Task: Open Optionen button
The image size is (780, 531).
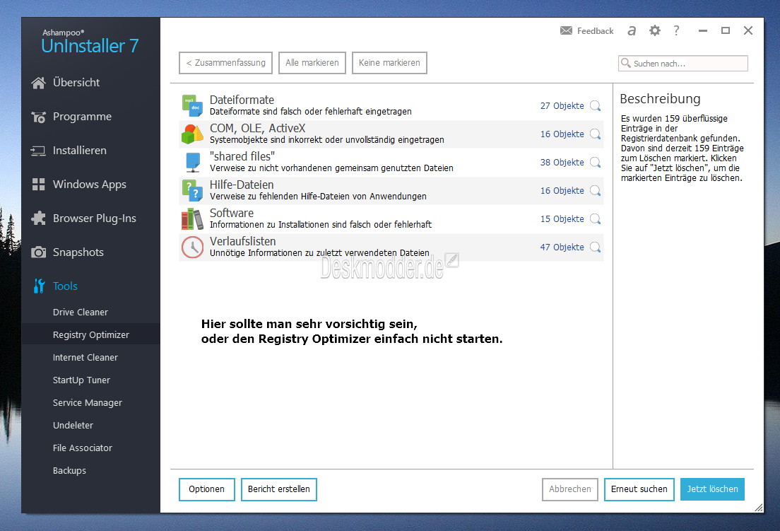Action: tap(207, 490)
